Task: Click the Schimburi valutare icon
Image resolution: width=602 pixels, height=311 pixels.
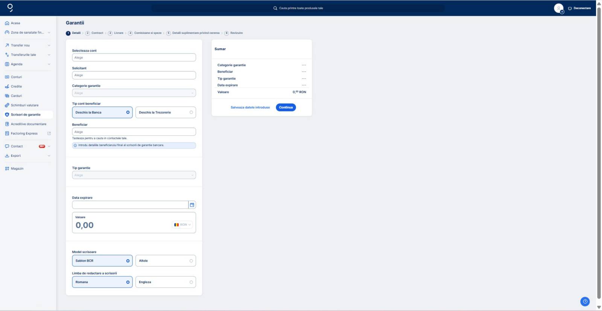Action: [7, 105]
